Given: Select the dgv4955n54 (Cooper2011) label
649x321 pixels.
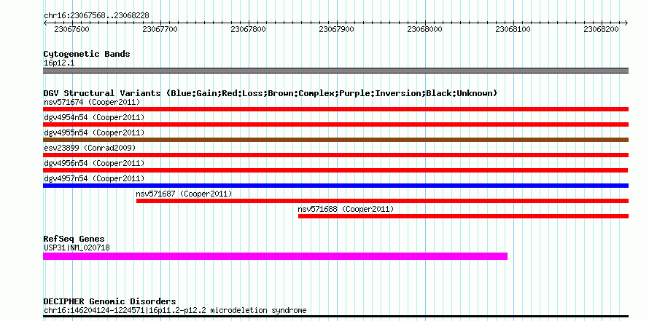Looking at the screenshot, I should coord(94,132).
